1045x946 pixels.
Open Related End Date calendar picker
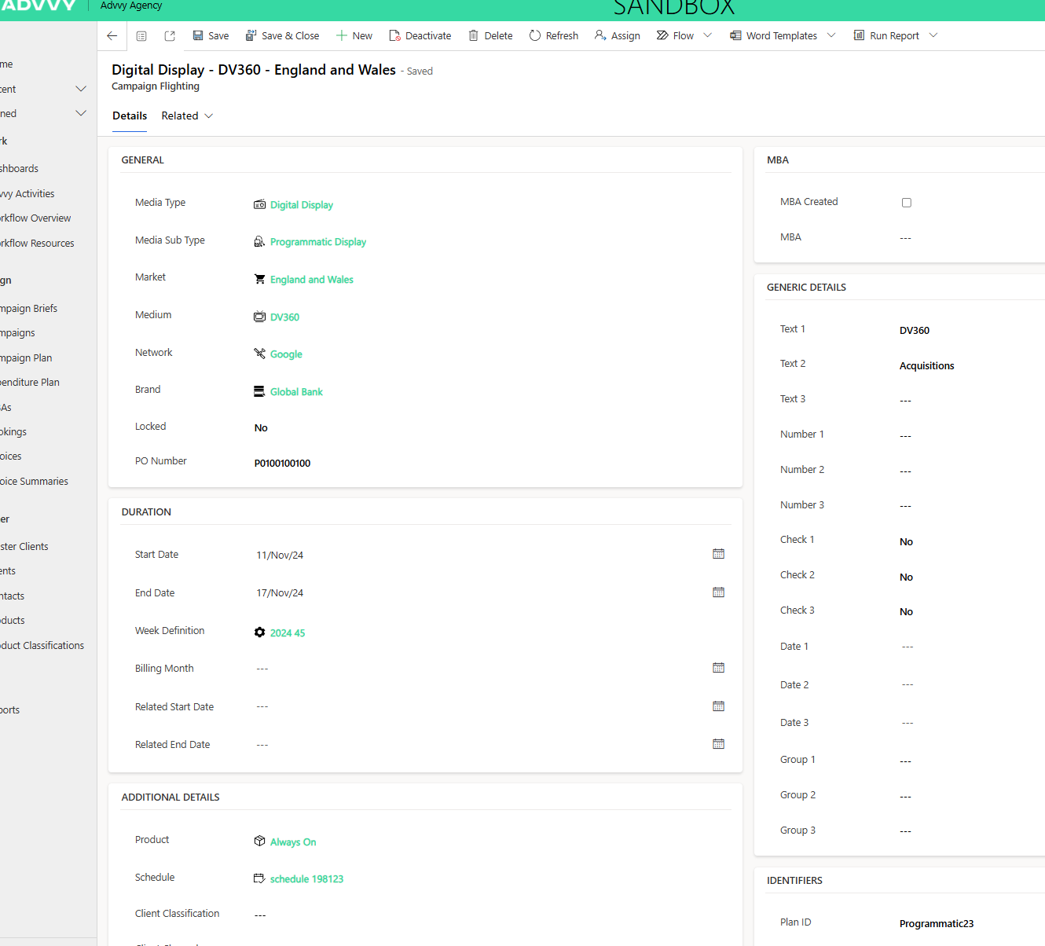(718, 744)
